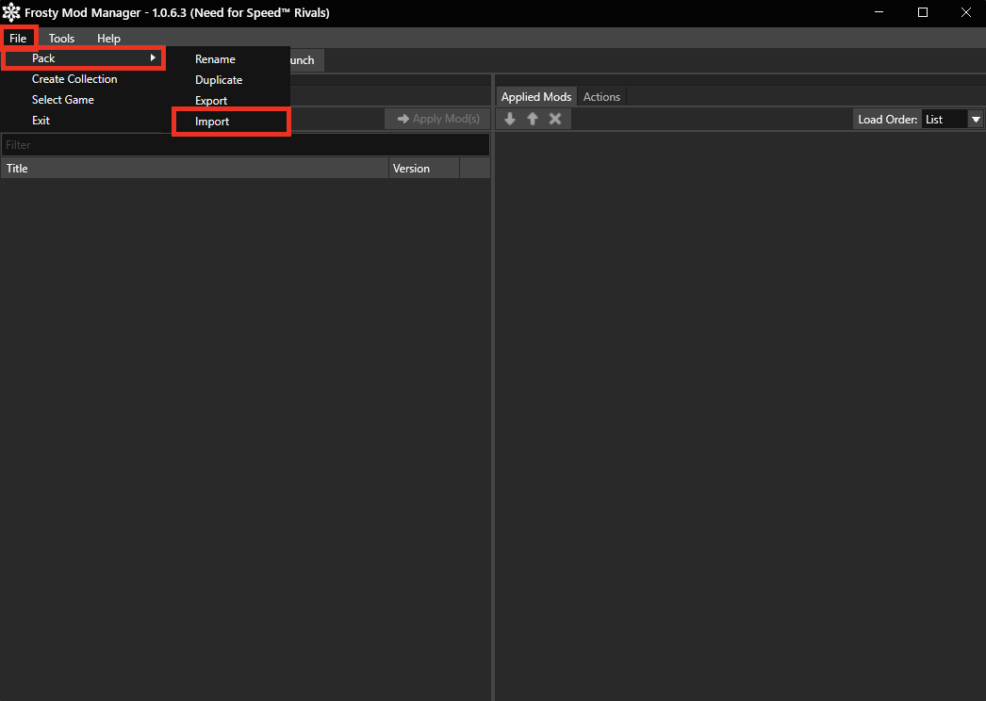Click the Frosty snowflake app icon
This screenshot has height=701, width=986.
tap(11, 12)
